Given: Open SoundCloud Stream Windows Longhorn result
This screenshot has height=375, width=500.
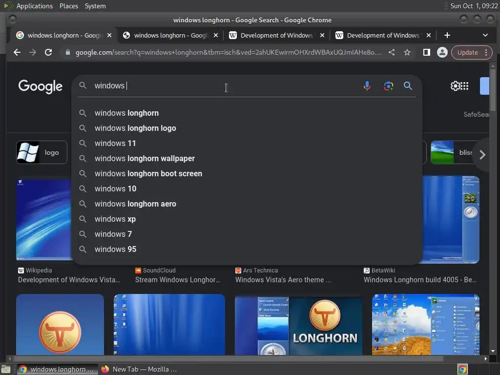Looking at the screenshot, I should coord(178,280).
